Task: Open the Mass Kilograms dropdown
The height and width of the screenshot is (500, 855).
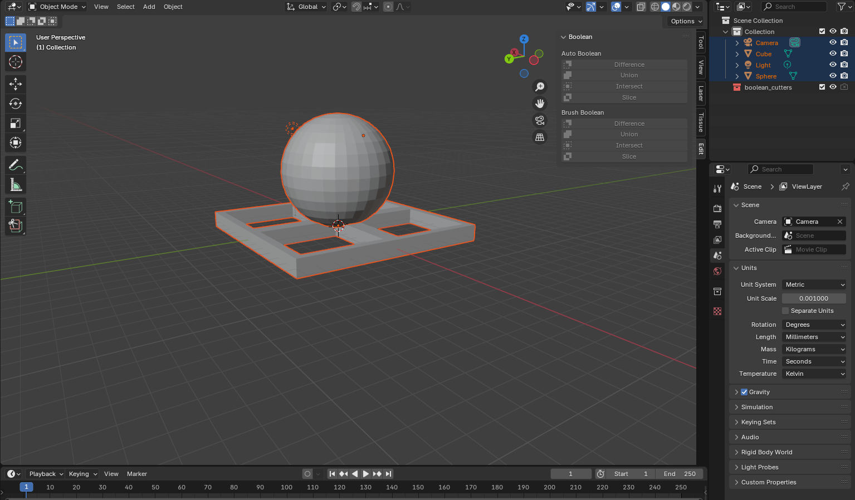Action: pyautogui.click(x=814, y=349)
